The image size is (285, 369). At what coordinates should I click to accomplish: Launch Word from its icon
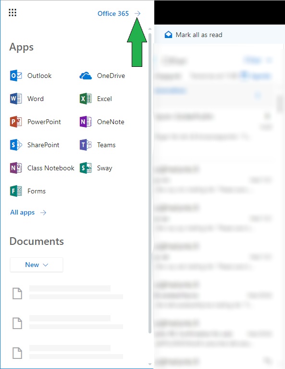point(16,99)
